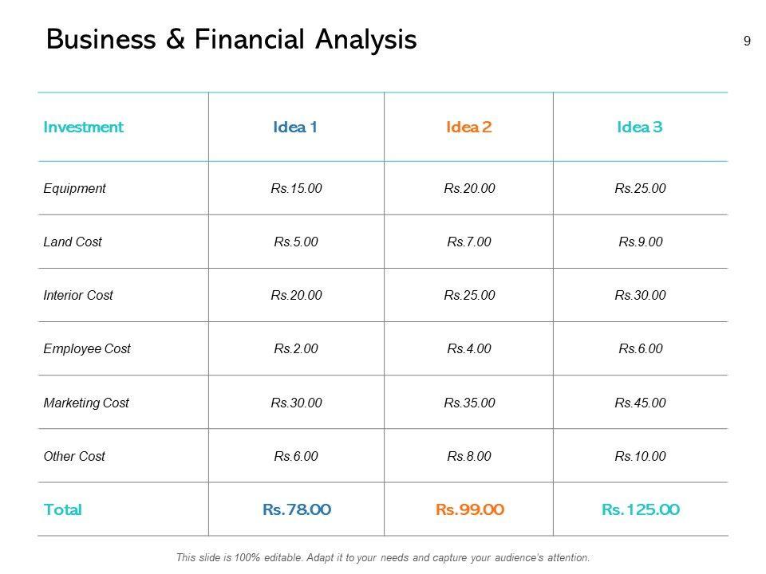Click the Rs.78.00 total for Idea 1
The image size is (766, 574).
tap(296, 509)
